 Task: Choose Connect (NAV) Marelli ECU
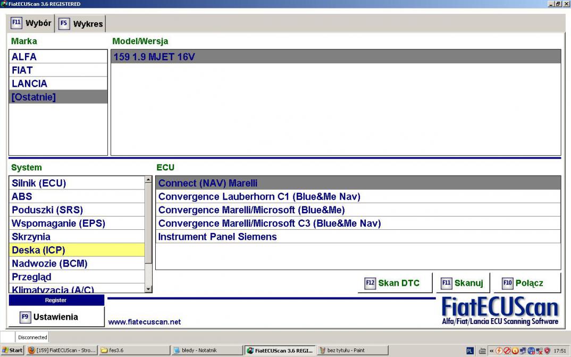(358, 183)
